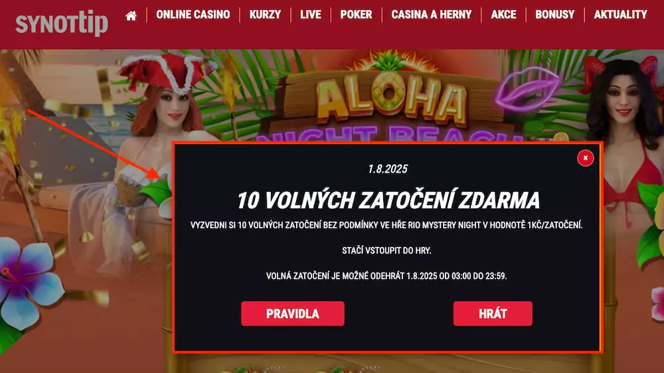Close the free spins popup
664x373 pixels.
click(x=585, y=158)
